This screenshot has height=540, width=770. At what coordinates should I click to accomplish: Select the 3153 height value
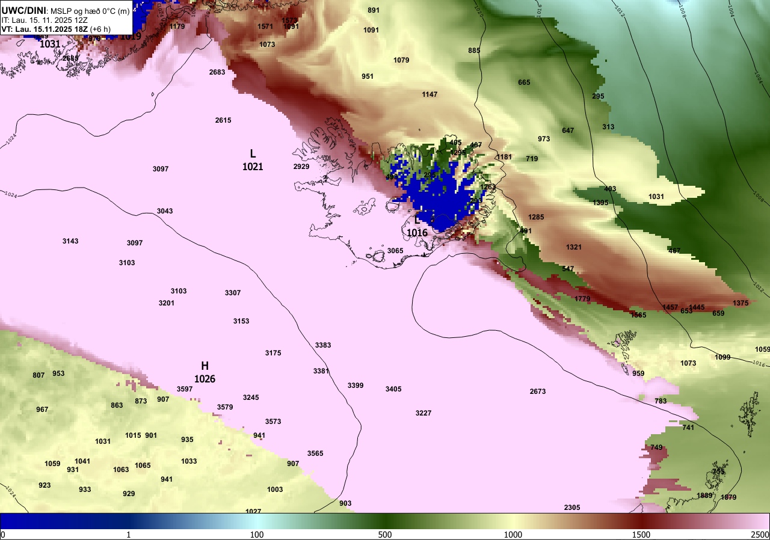(x=241, y=321)
